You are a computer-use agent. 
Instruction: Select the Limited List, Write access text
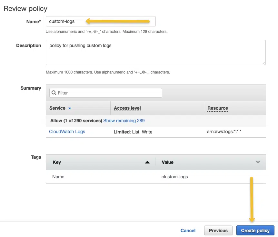click(133, 132)
